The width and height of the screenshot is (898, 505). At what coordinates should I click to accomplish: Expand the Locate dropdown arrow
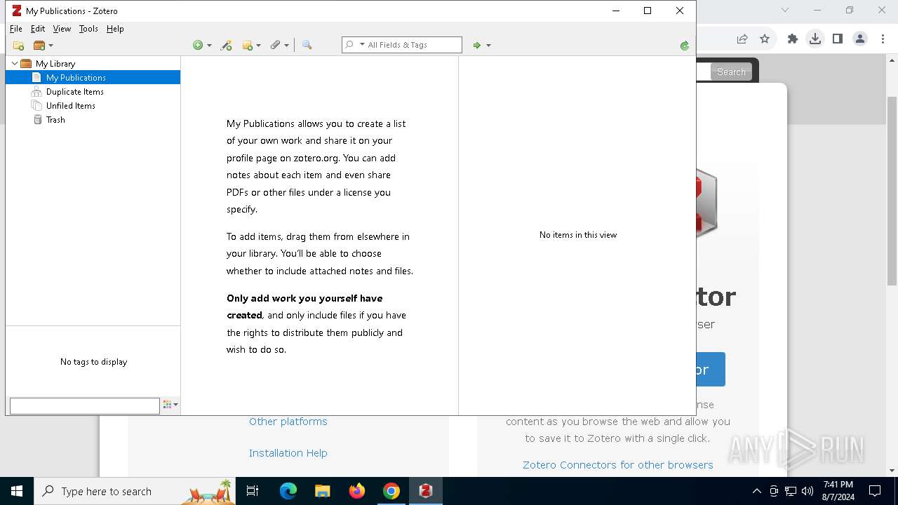(488, 46)
